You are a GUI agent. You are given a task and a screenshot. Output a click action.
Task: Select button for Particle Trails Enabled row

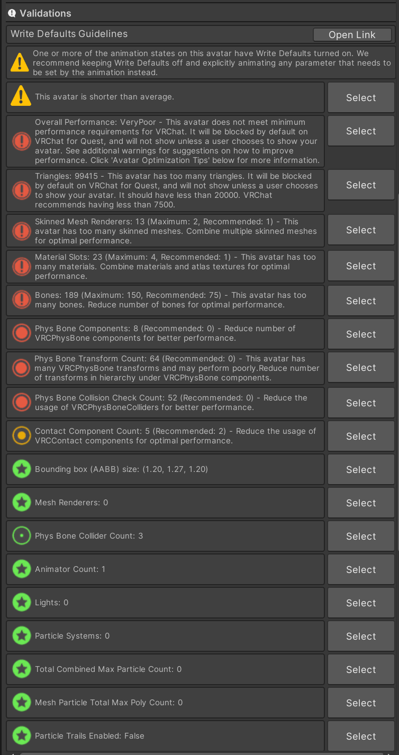click(x=361, y=736)
